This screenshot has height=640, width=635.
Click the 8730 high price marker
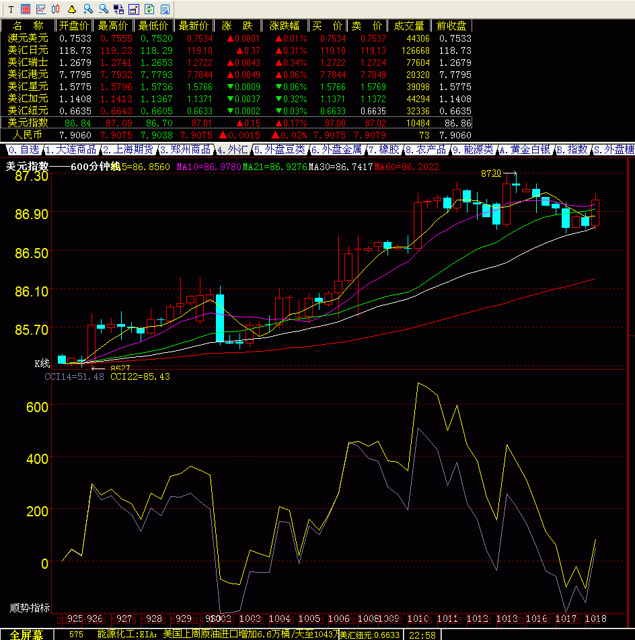pos(491,173)
